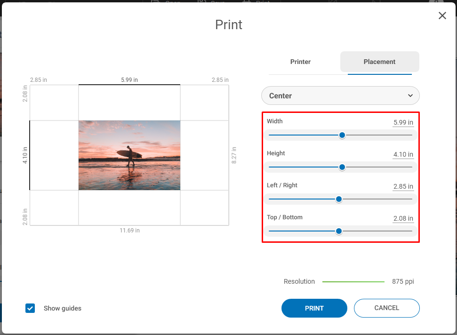Click the Height slider handle

coord(342,167)
